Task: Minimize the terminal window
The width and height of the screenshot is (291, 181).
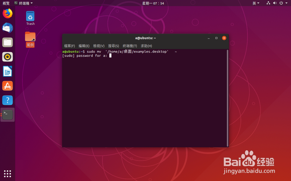Action: pyautogui.click(x=209, y=38)
